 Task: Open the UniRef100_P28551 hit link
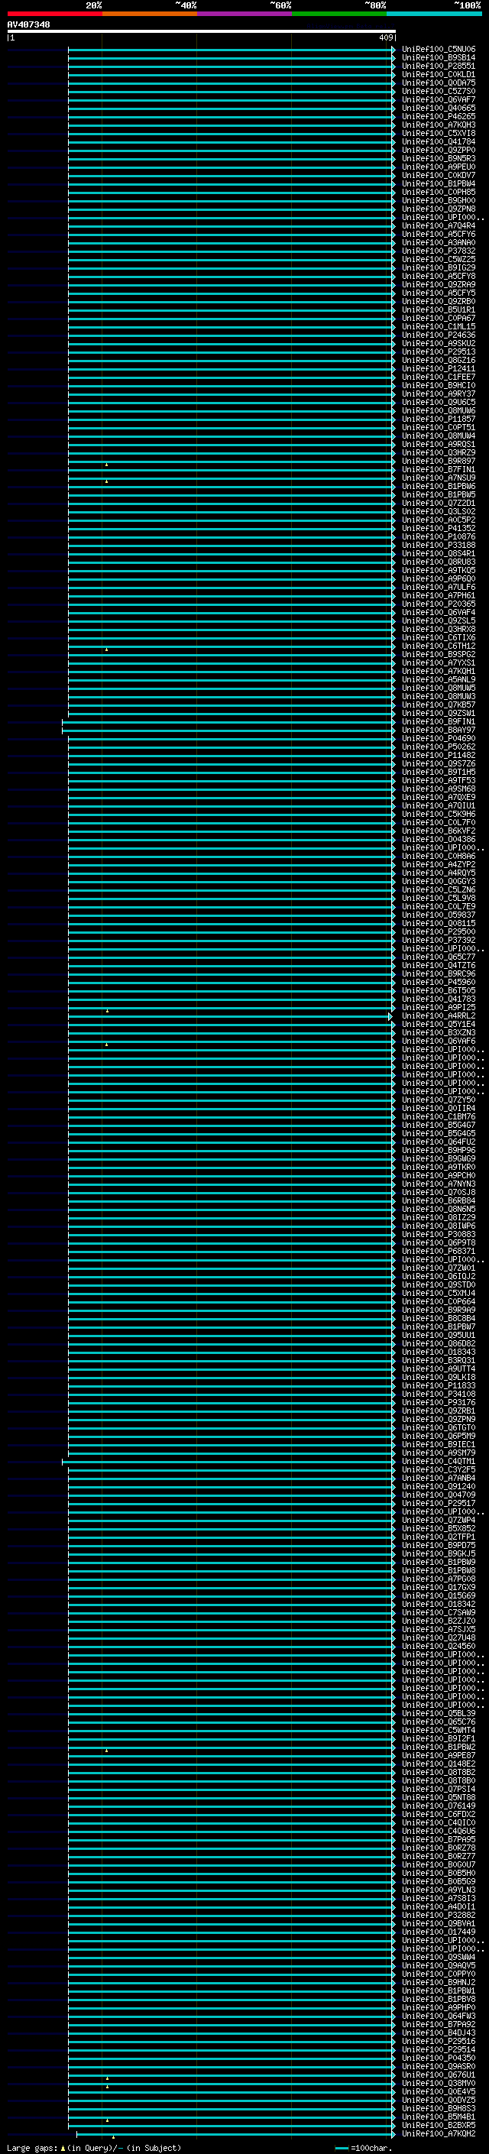[439, 66]
